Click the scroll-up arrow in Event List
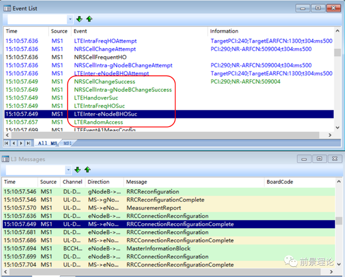Image resolution: width=345 pixels, height=277 pixels. pos(338,31)
